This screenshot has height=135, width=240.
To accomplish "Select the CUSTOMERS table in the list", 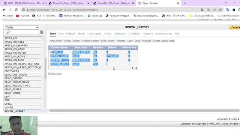I will [12, 71].
